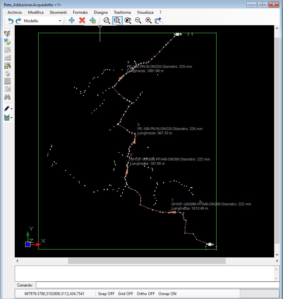Toggle Osnap ON in status bar
The height and width of the screenshot is (299, 283).
coord(167,294)
